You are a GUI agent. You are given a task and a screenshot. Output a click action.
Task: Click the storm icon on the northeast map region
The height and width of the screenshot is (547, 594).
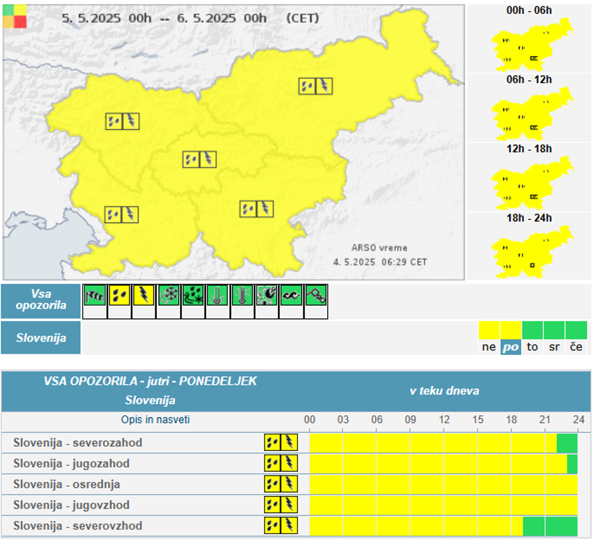315,86
